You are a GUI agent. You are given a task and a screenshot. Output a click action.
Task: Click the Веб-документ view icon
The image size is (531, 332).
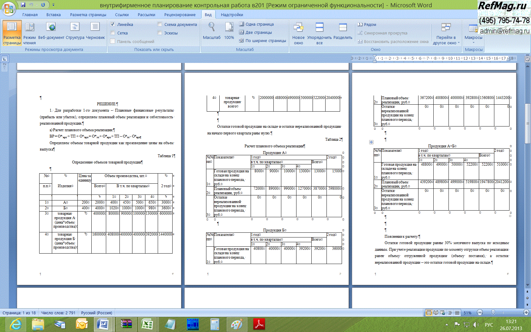51,31
